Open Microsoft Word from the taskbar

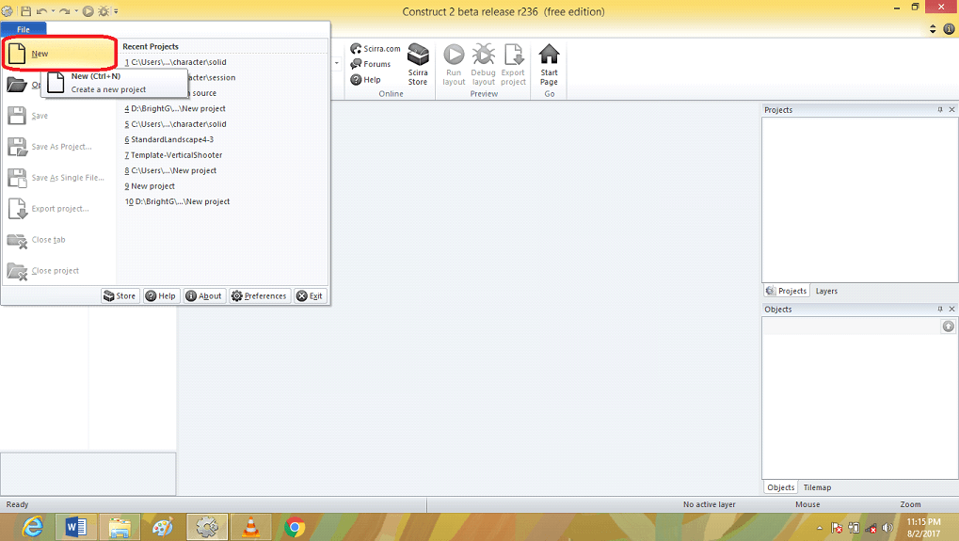(76, 527)
